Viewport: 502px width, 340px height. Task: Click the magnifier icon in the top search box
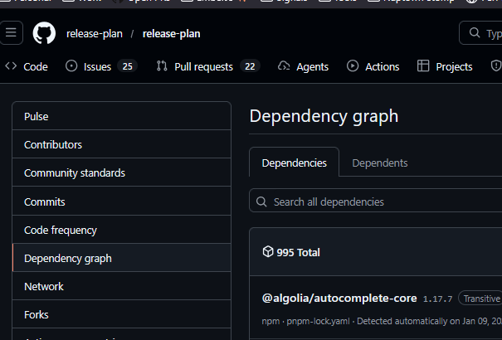click(x=475, y=32)
